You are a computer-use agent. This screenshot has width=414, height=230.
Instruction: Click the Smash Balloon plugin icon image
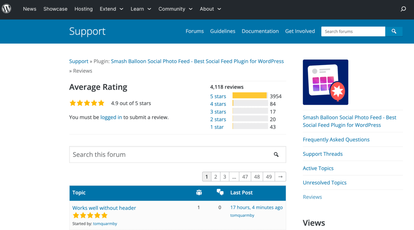[325, 82]
